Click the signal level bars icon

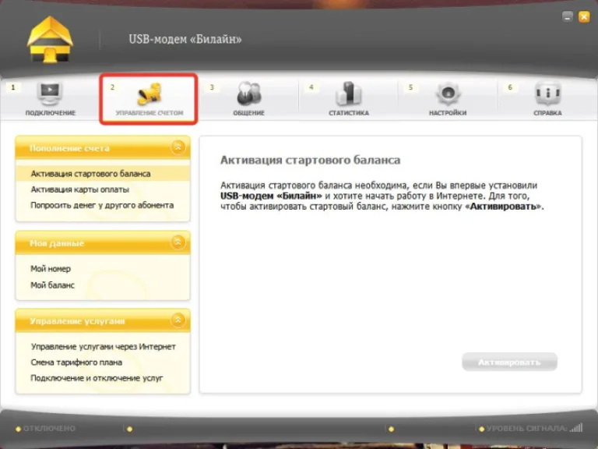tap(576, 428)
